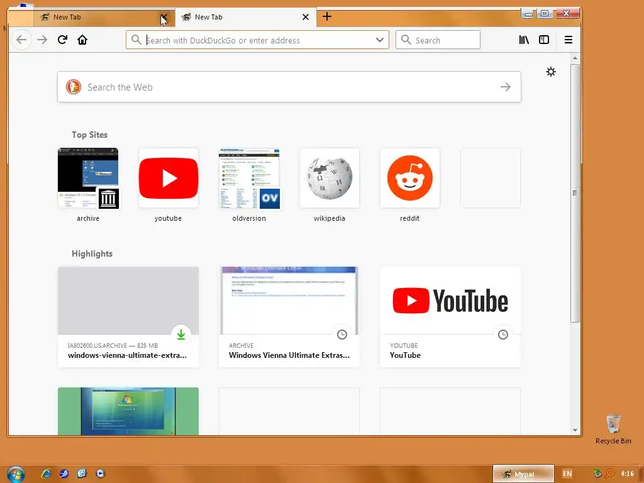Collapse the Highlights section header
Viewport: 644px width, 483px height.
(x=92, y=253)
